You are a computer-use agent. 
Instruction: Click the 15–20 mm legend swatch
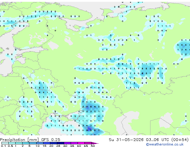click(47, 143)
